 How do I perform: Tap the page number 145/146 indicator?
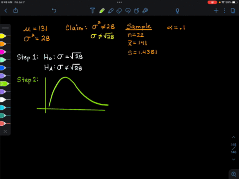(x=234, y=148)
